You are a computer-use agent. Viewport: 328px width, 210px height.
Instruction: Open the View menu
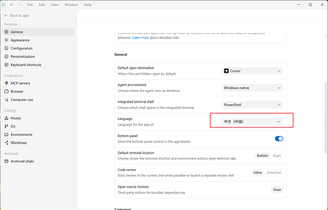tap(55, 5)
